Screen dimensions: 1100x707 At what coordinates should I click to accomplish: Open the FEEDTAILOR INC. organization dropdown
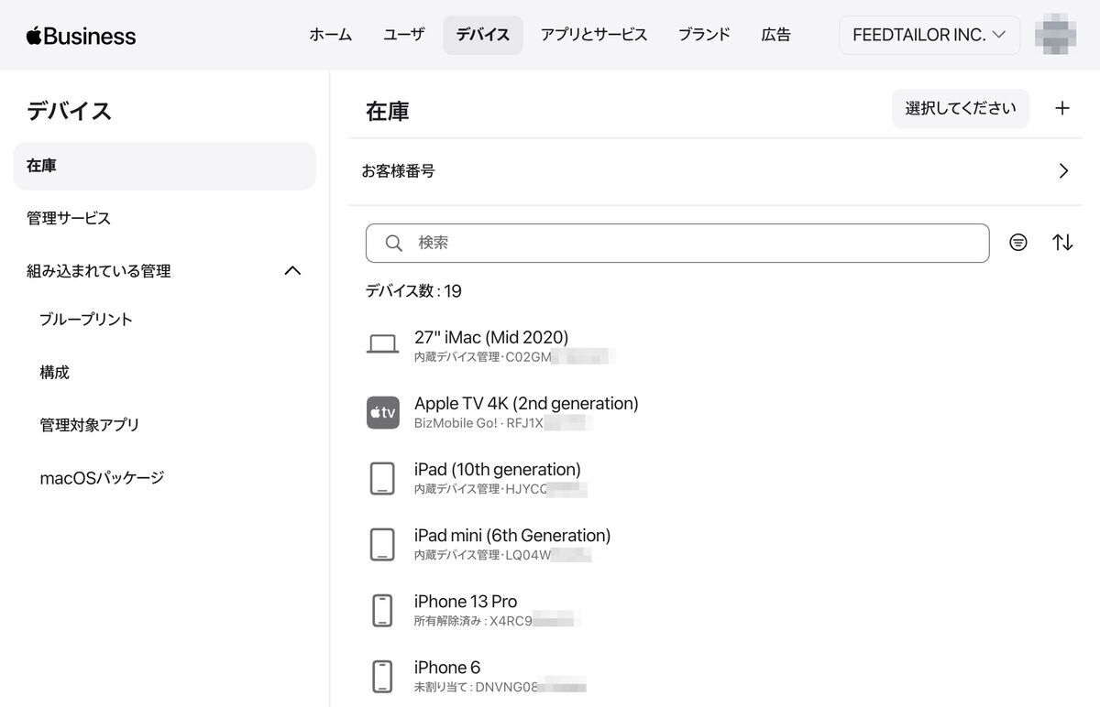coord(929,35)
